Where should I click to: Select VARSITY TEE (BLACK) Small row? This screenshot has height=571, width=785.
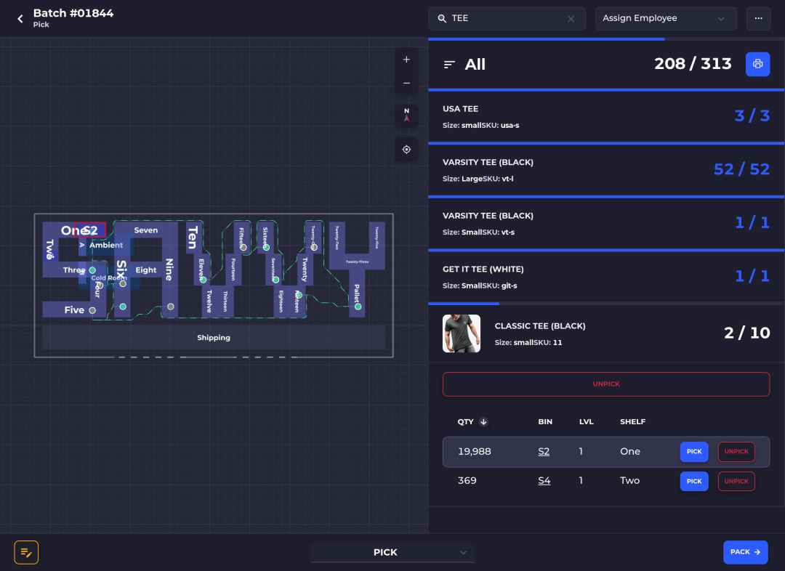(x=605, y=223)
